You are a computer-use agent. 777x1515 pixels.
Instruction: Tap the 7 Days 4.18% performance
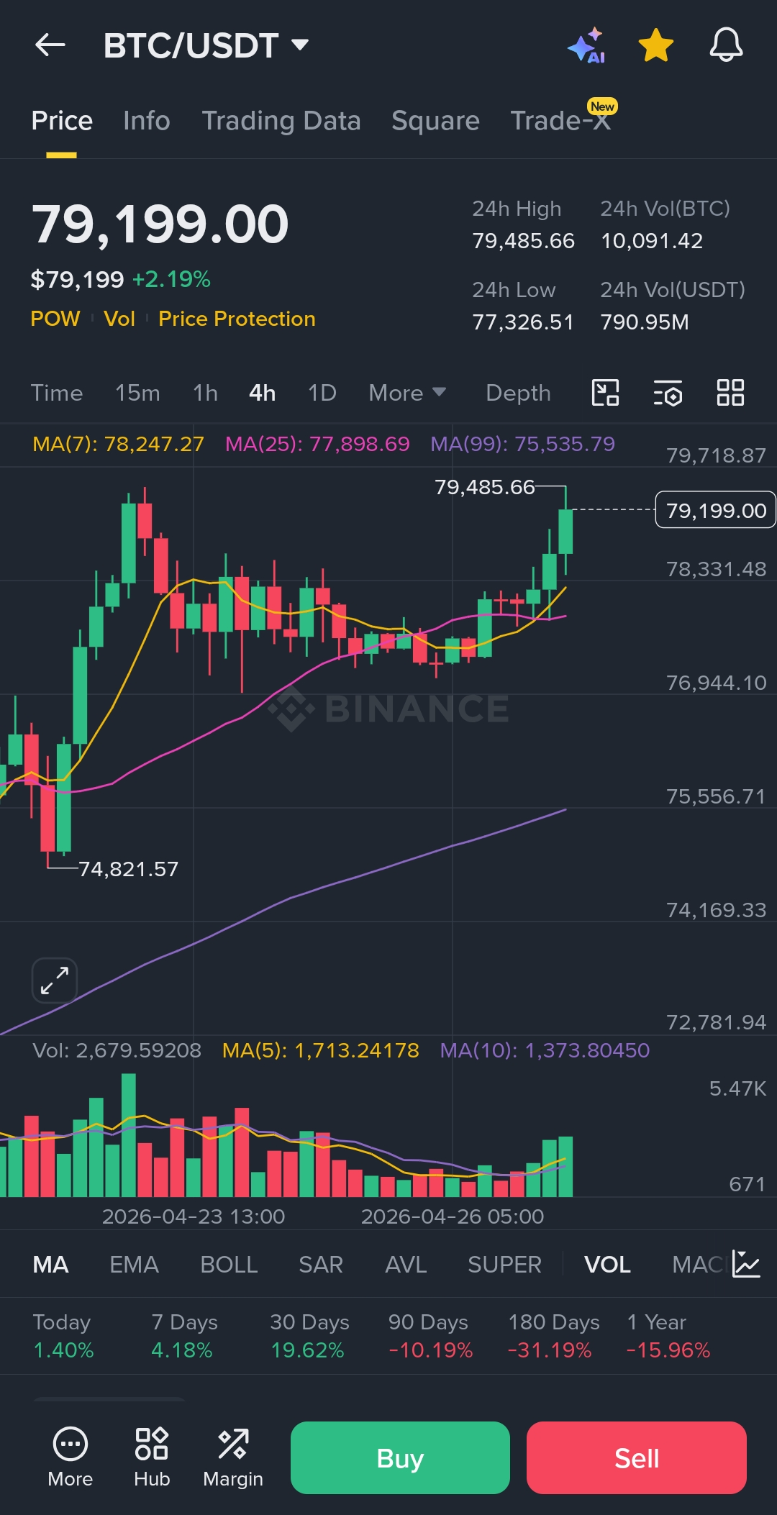coord(184,1336)
